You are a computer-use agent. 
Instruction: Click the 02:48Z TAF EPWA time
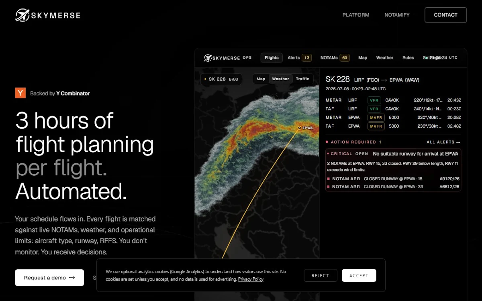pos(454,126)
